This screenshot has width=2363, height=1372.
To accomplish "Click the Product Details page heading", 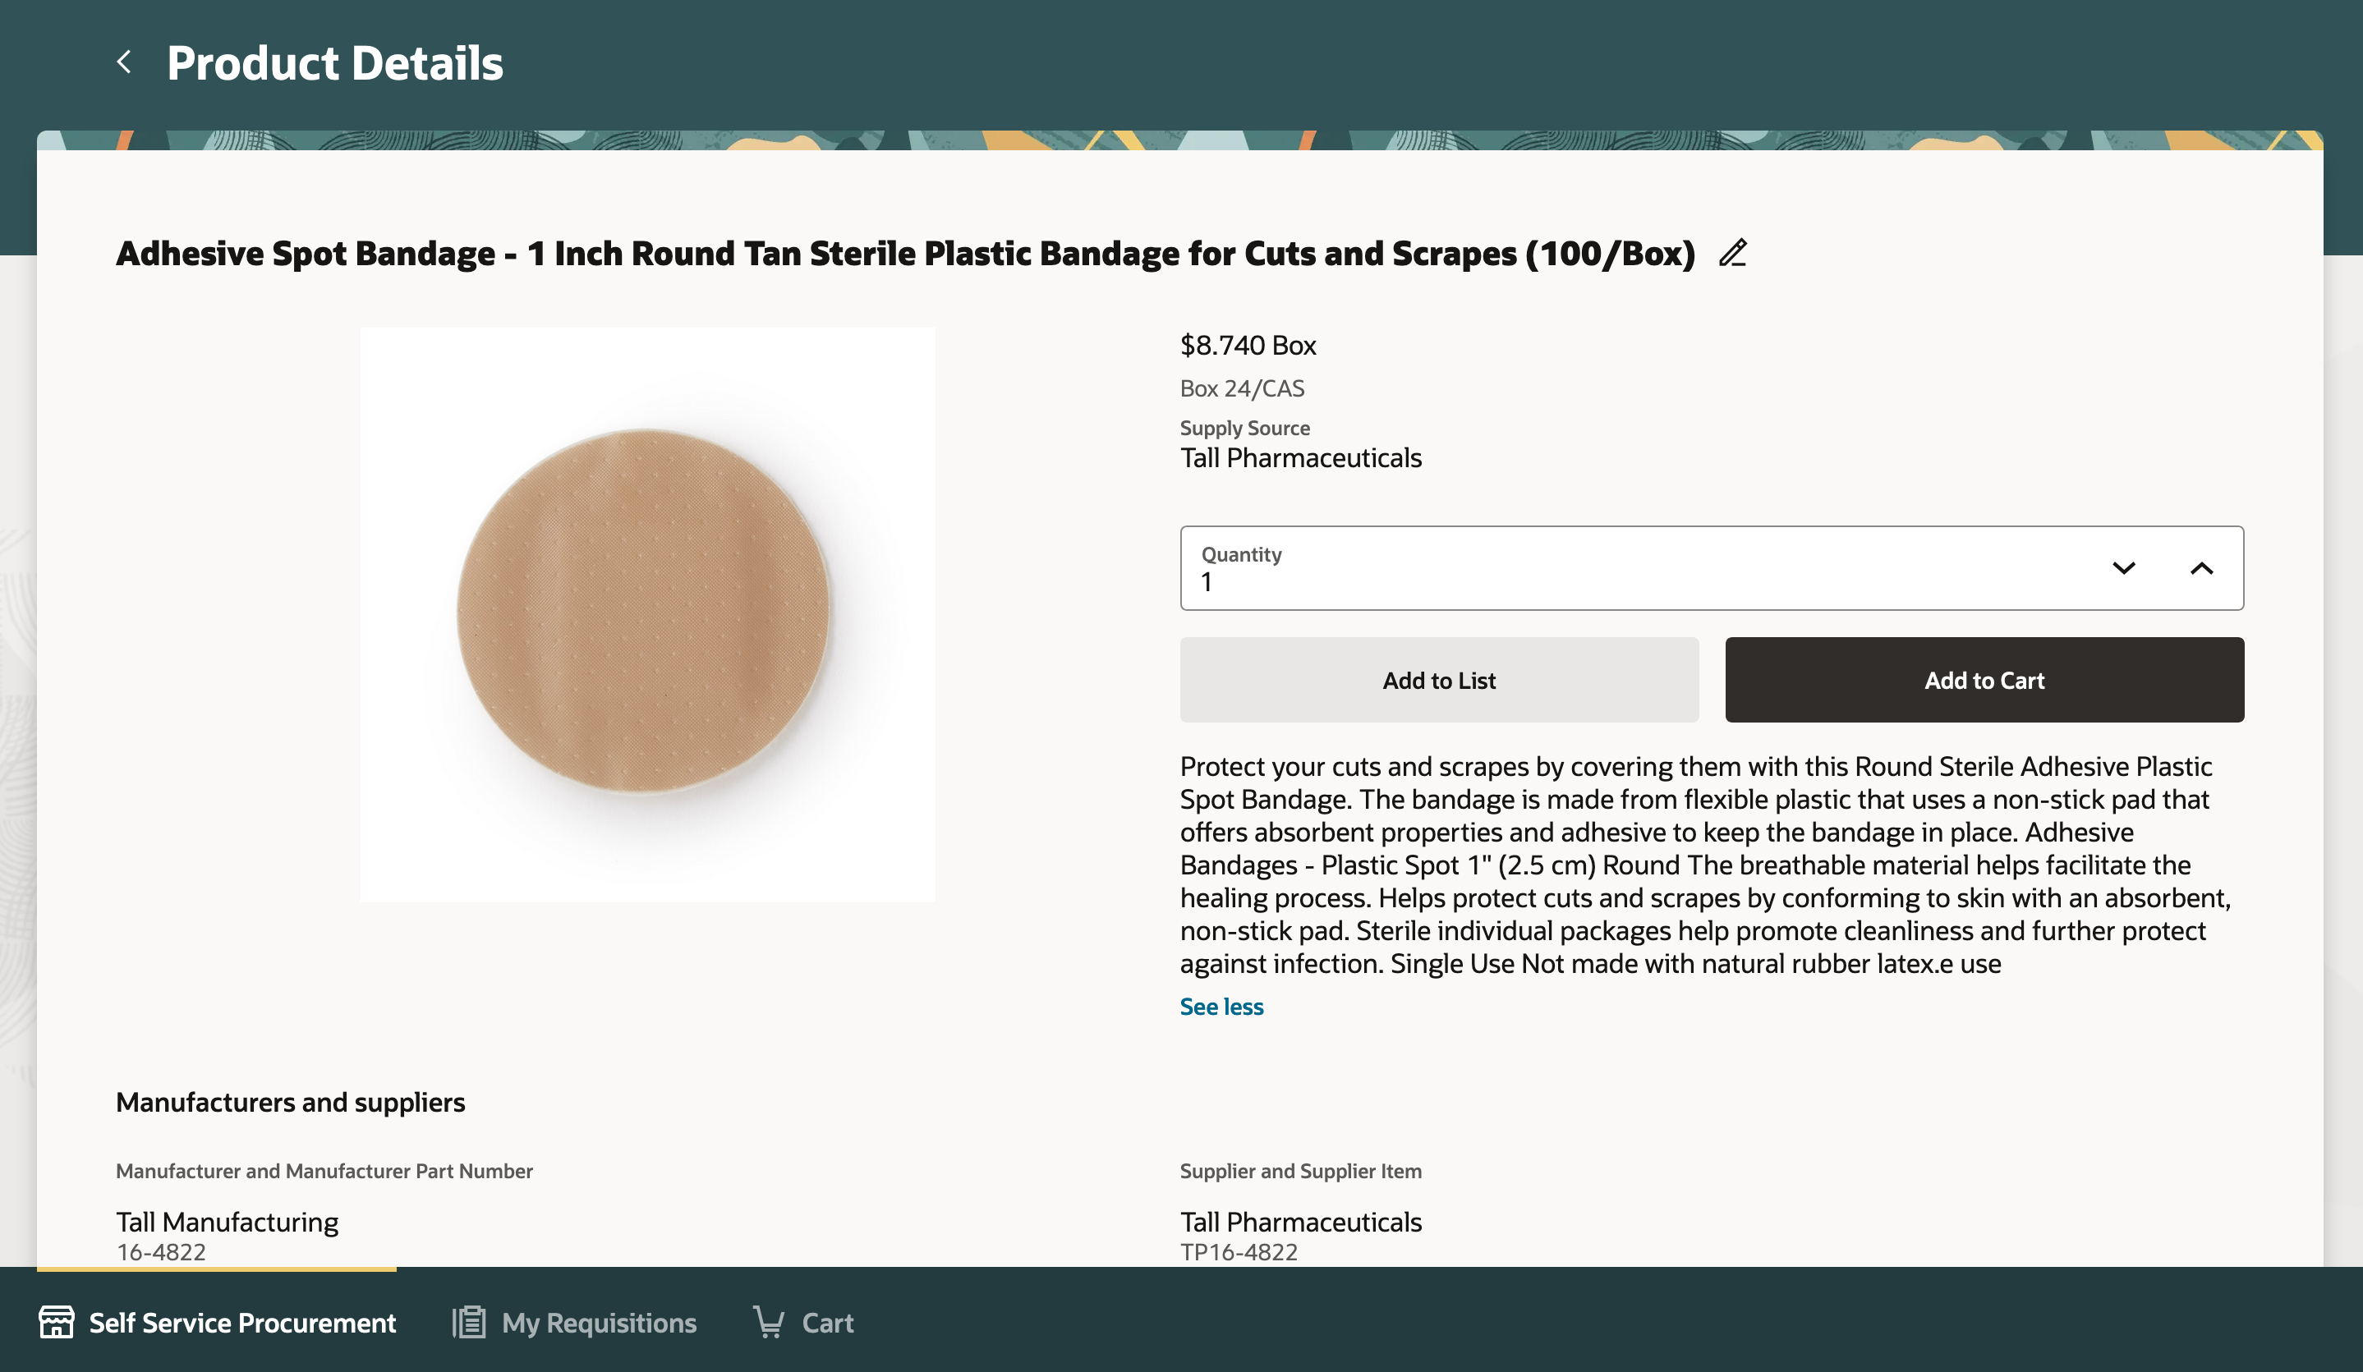I will point(335,62).
